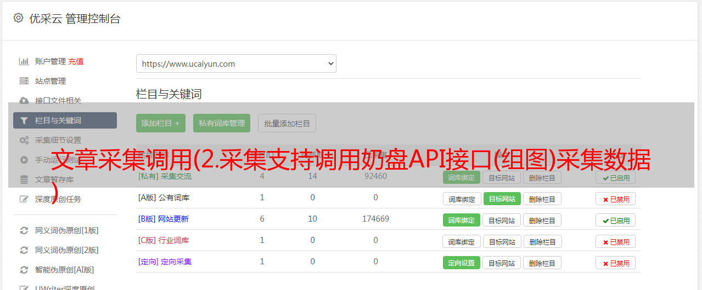Click the 添加栏目 + button

point(160,123)
